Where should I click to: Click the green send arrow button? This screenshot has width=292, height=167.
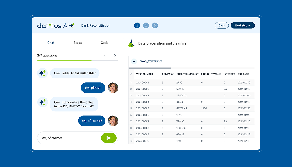click(x=109, y=138)
